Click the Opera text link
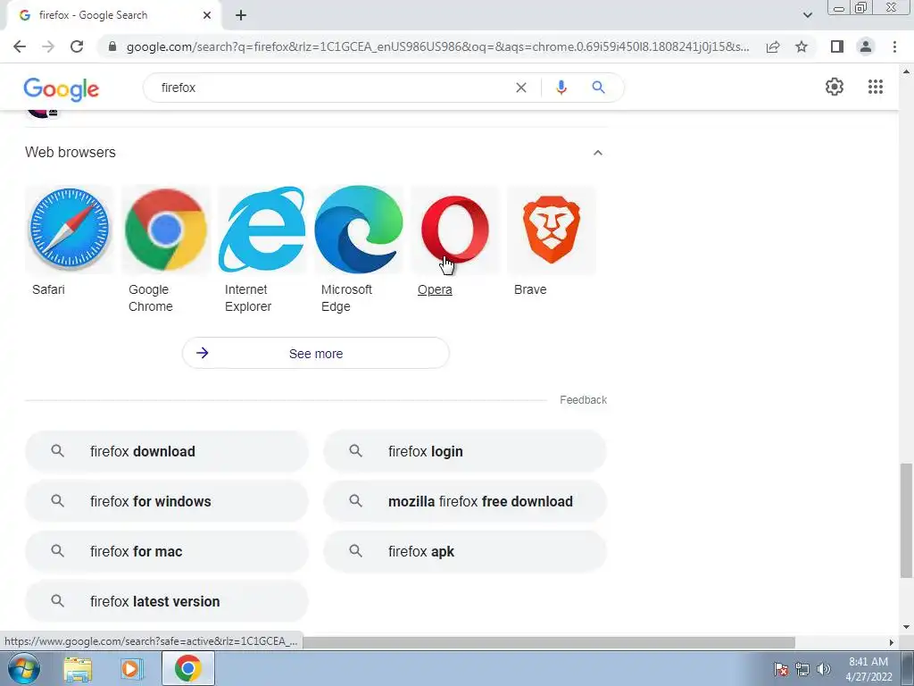The height and width of the screenshot is (686, 914). 435,289
